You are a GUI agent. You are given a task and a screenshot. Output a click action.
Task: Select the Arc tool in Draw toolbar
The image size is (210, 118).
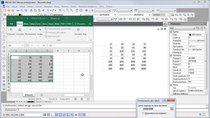pyautogui.click(x=4, y=44)
